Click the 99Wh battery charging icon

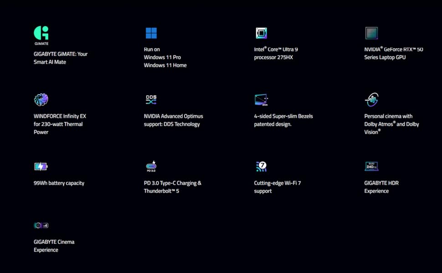click(41, 167)
